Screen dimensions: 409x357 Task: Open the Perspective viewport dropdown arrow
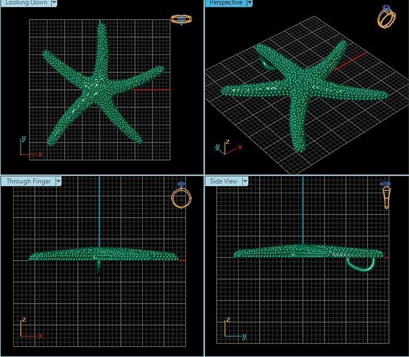[x=249, y=3]
